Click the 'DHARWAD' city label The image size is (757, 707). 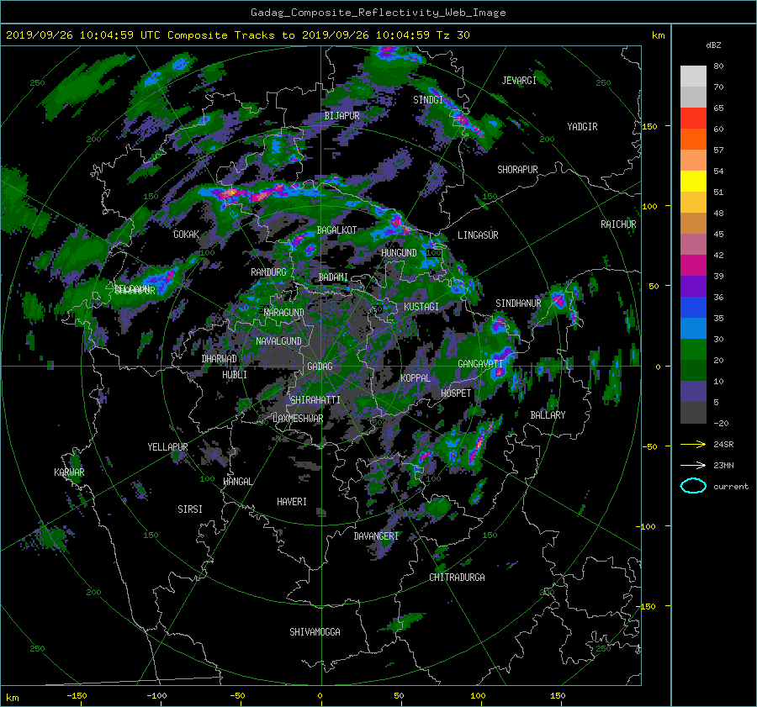(219, 359)
